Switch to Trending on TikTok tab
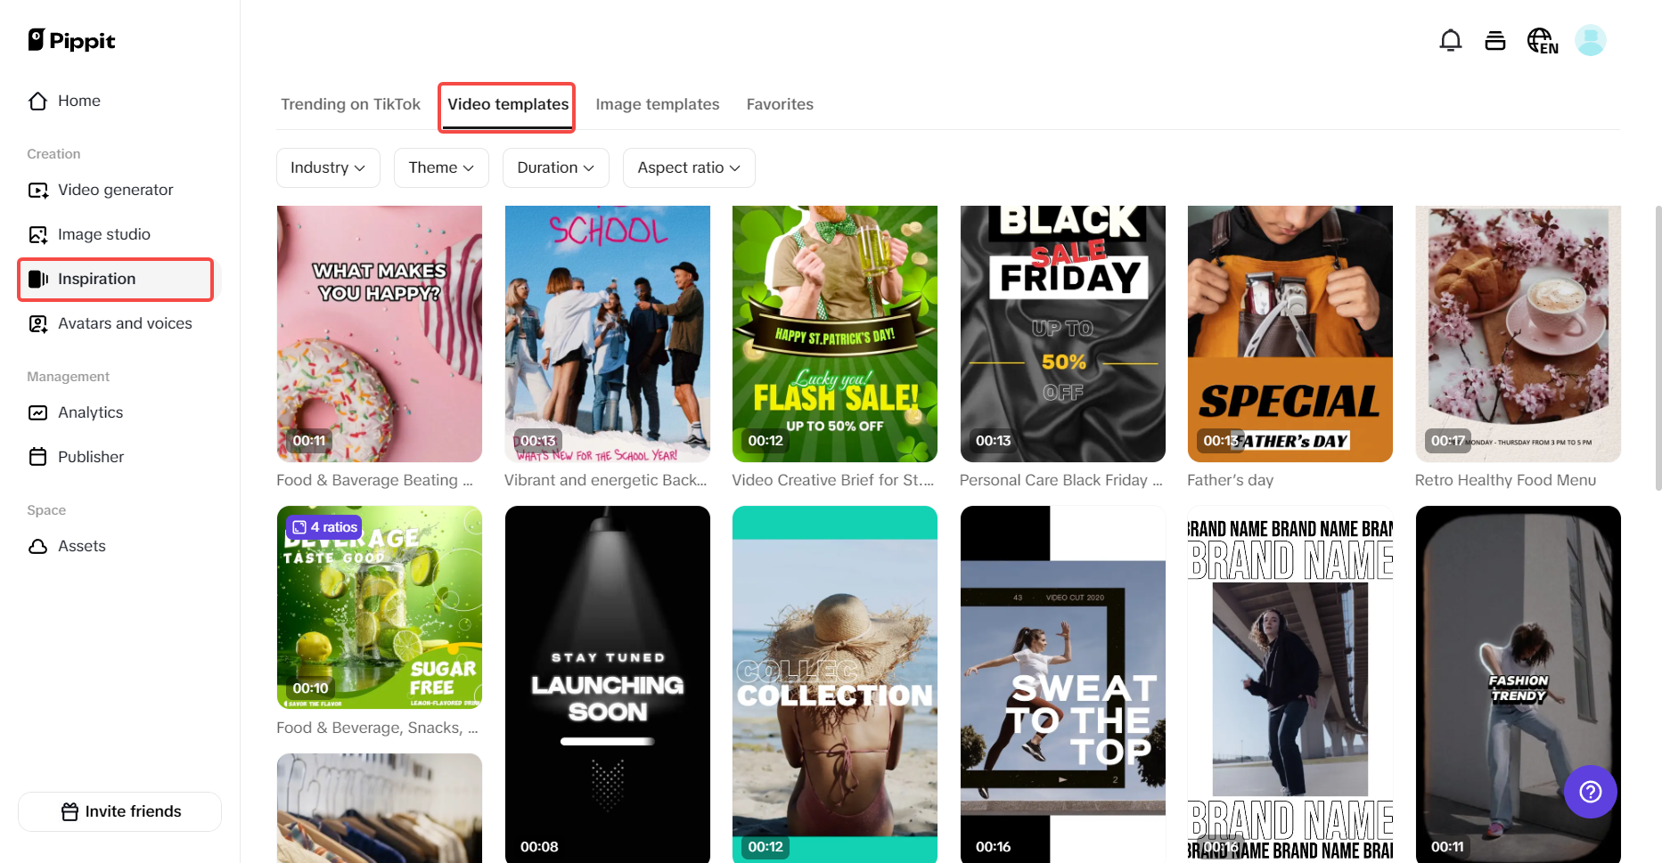1662x863 pixels. (x=350, y=104)
